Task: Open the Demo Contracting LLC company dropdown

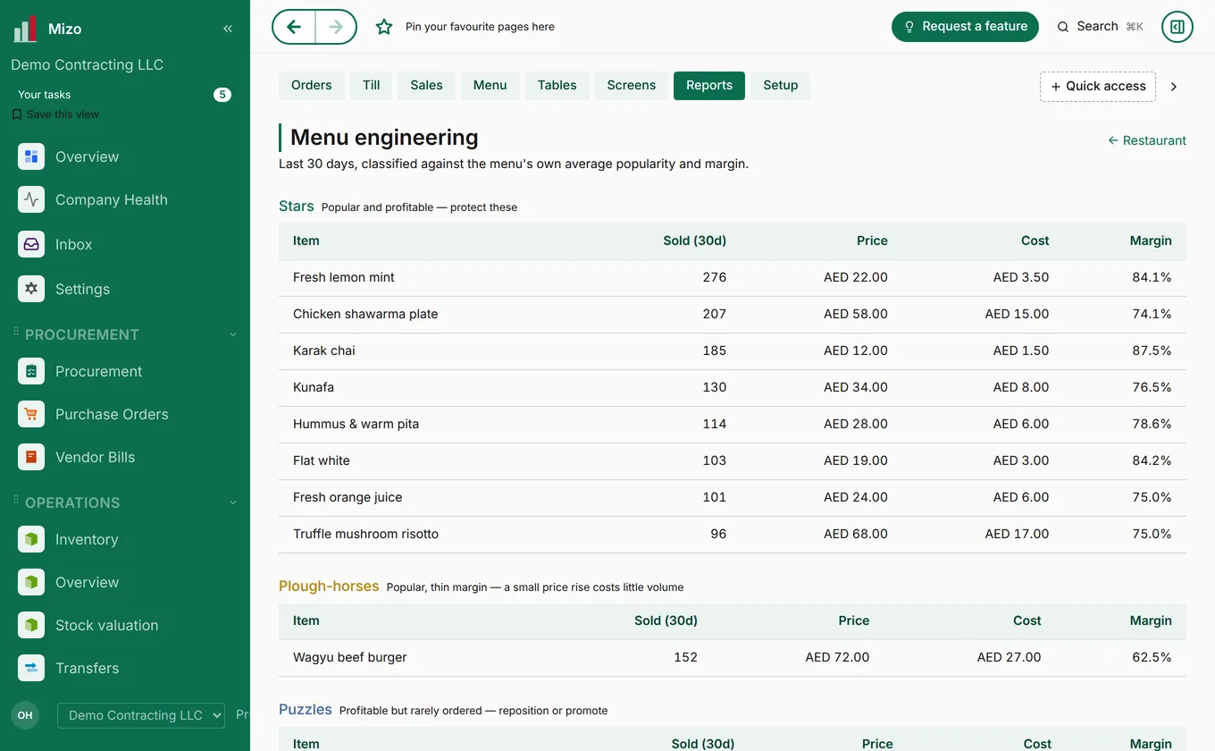Action: [x=141, y=715]
